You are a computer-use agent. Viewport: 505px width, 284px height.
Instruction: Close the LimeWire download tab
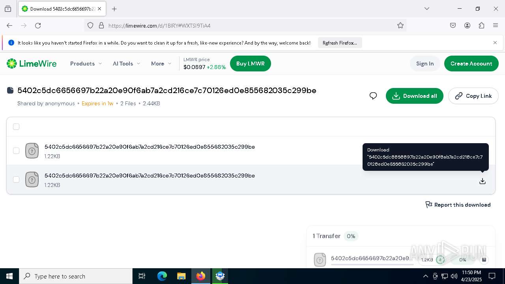point(99,9)
